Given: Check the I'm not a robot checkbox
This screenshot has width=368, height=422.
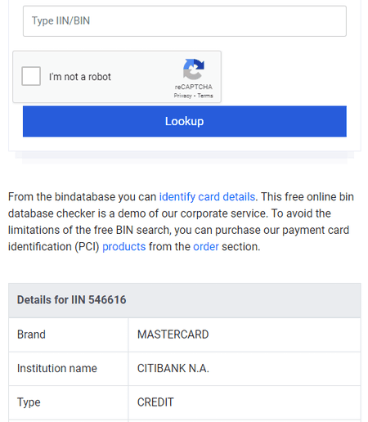Looking at the screenshot, I should [x=31, y=76].
